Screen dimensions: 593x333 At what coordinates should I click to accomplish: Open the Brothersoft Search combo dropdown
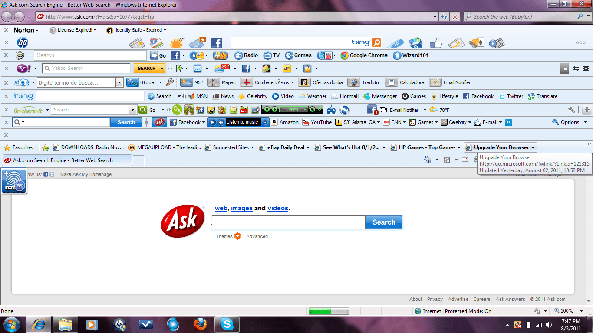[x=132, y=110]
